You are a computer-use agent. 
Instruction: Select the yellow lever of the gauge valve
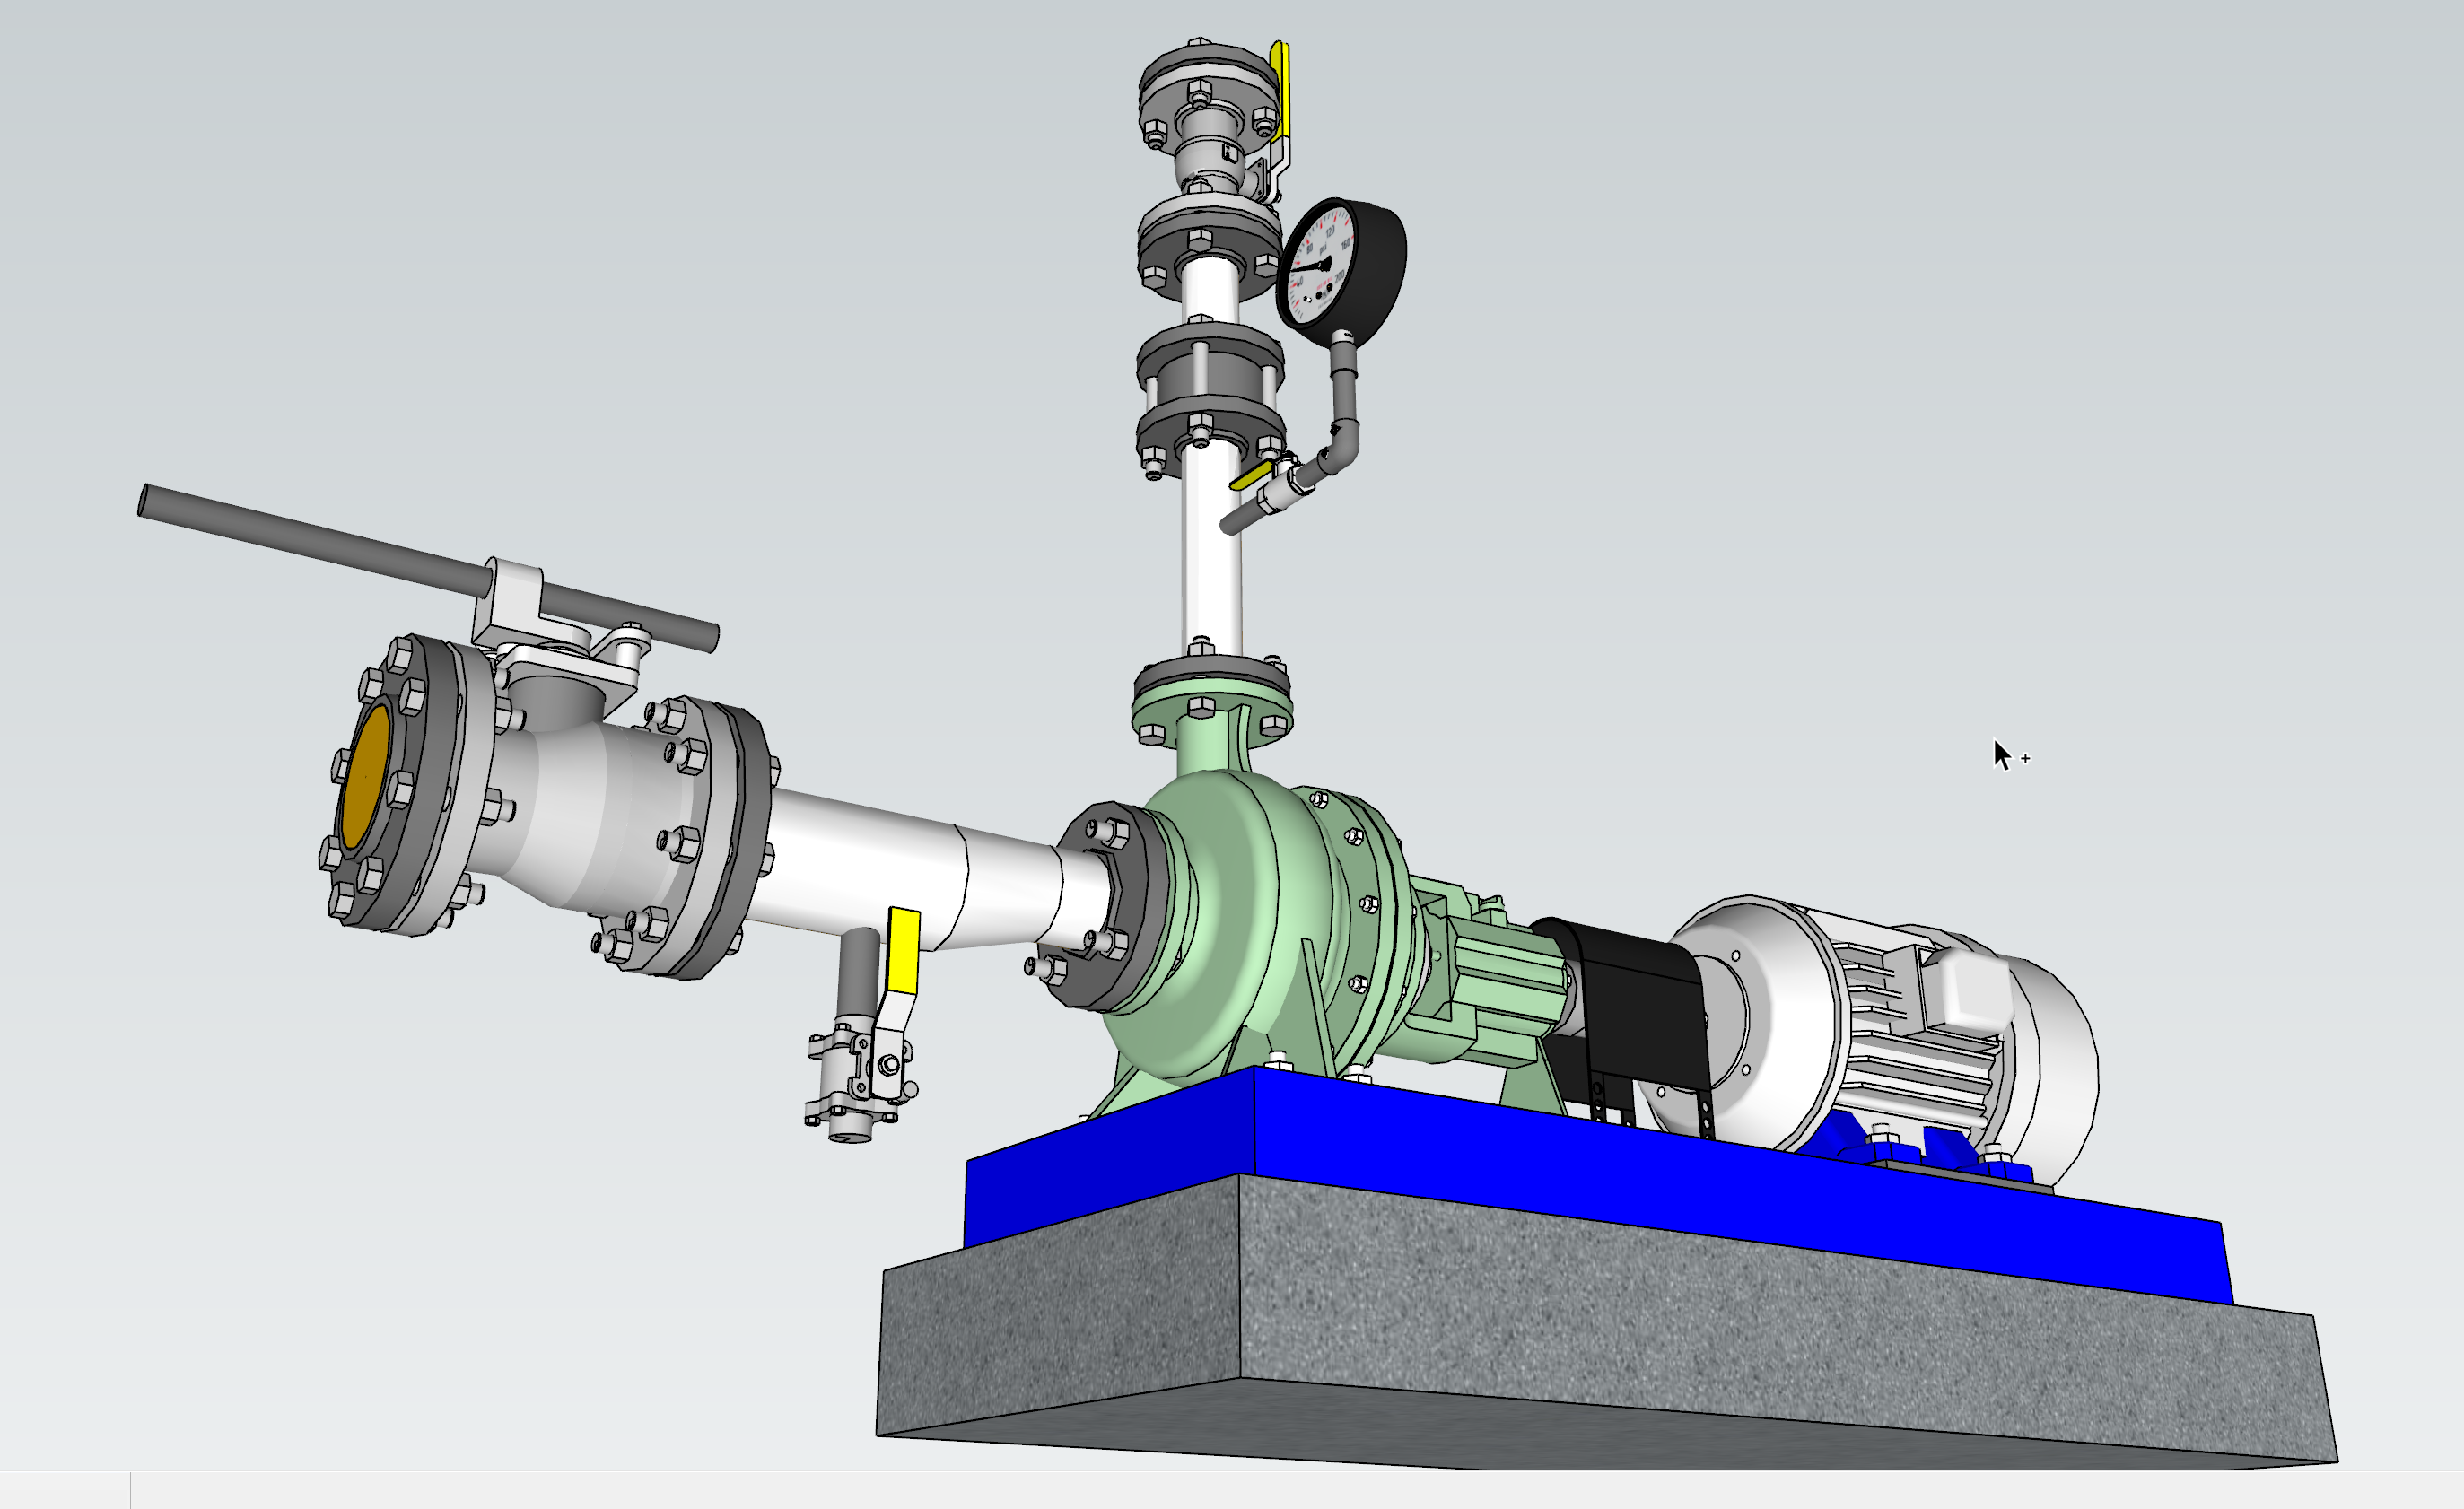(1251, 475)
